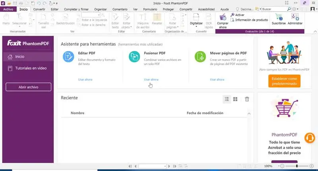Click into the Buscar search field
The height and width of the screenshot is (171, 318).
tap(274, 9)
